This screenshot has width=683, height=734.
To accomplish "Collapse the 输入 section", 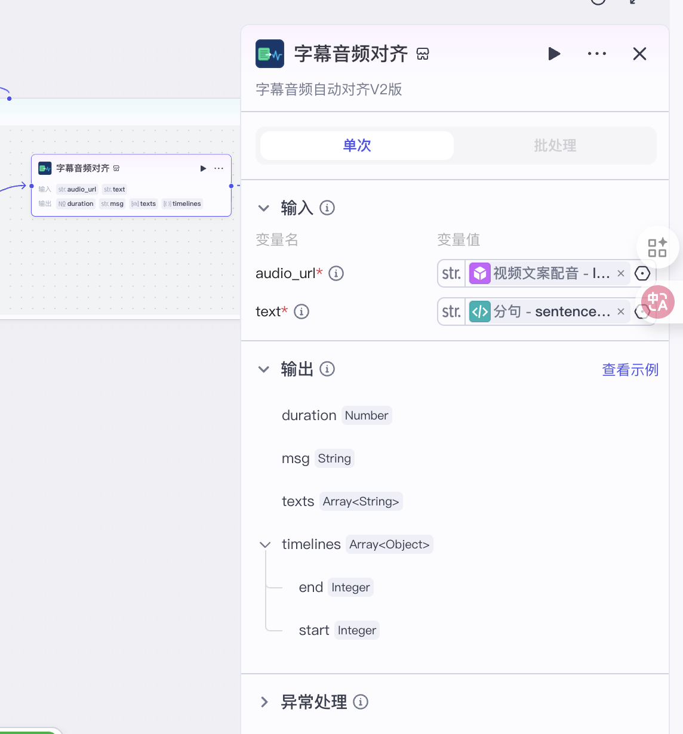I will click(264, 208).
